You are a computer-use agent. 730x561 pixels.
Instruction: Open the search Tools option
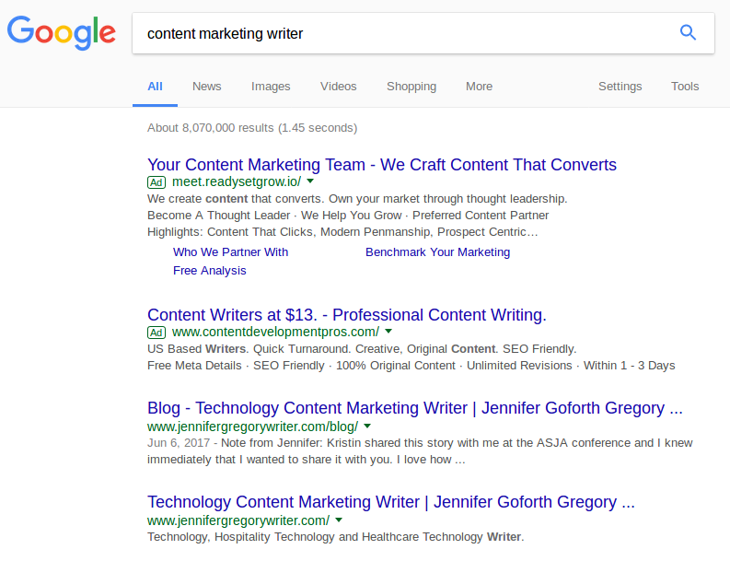tap(685, 87)
